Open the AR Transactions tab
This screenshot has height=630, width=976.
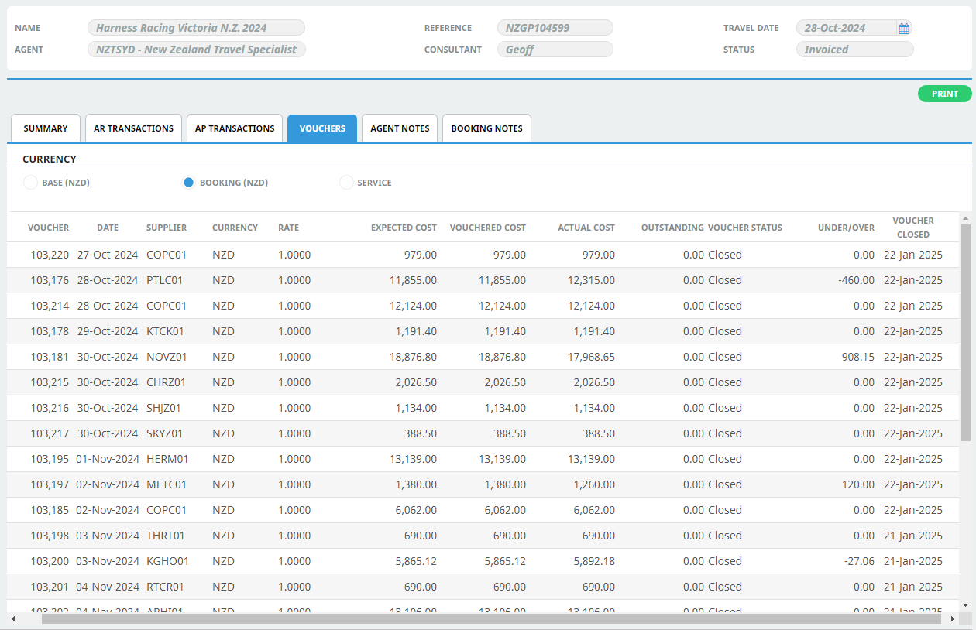coord(133,128)
